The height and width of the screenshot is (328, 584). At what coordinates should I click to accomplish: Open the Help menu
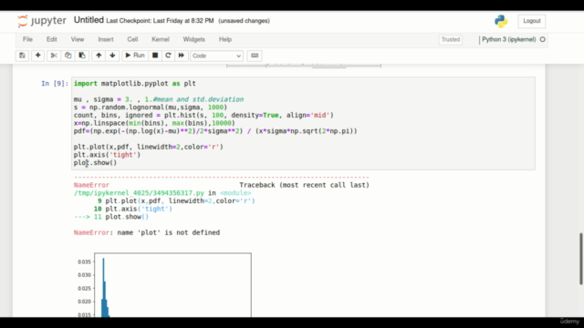pyautogui.click(x=225, y=39)
